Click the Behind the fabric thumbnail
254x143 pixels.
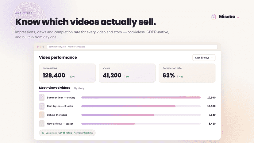click(42, 115)
